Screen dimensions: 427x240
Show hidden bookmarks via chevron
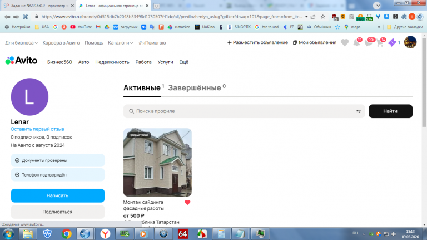(379, 27)
